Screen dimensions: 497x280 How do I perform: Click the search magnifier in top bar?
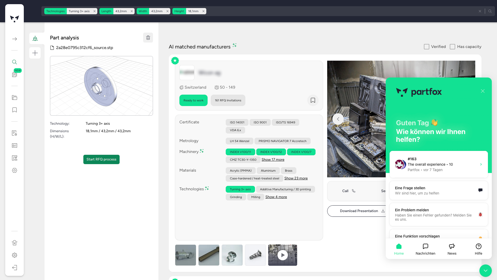pyautogui.click(x=490, y=11)
